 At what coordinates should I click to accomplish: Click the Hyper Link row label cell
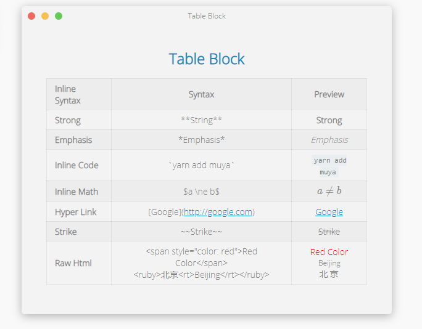pos(79,212)
